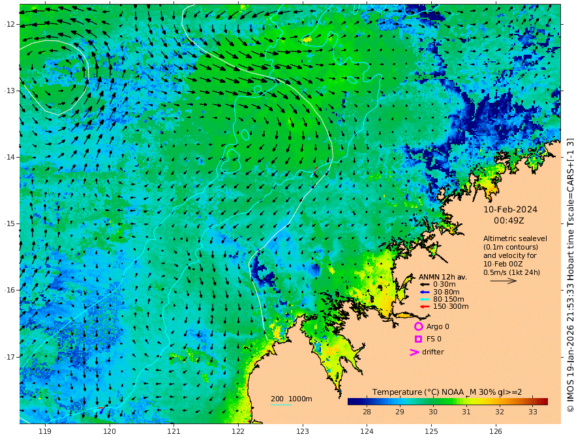Click the 0.5m/s velocity scale arrow
The image size is (574, 443).
point(504,281)
